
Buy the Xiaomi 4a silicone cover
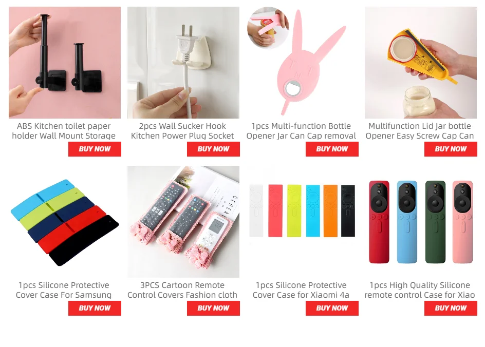(x=332, y=308)
